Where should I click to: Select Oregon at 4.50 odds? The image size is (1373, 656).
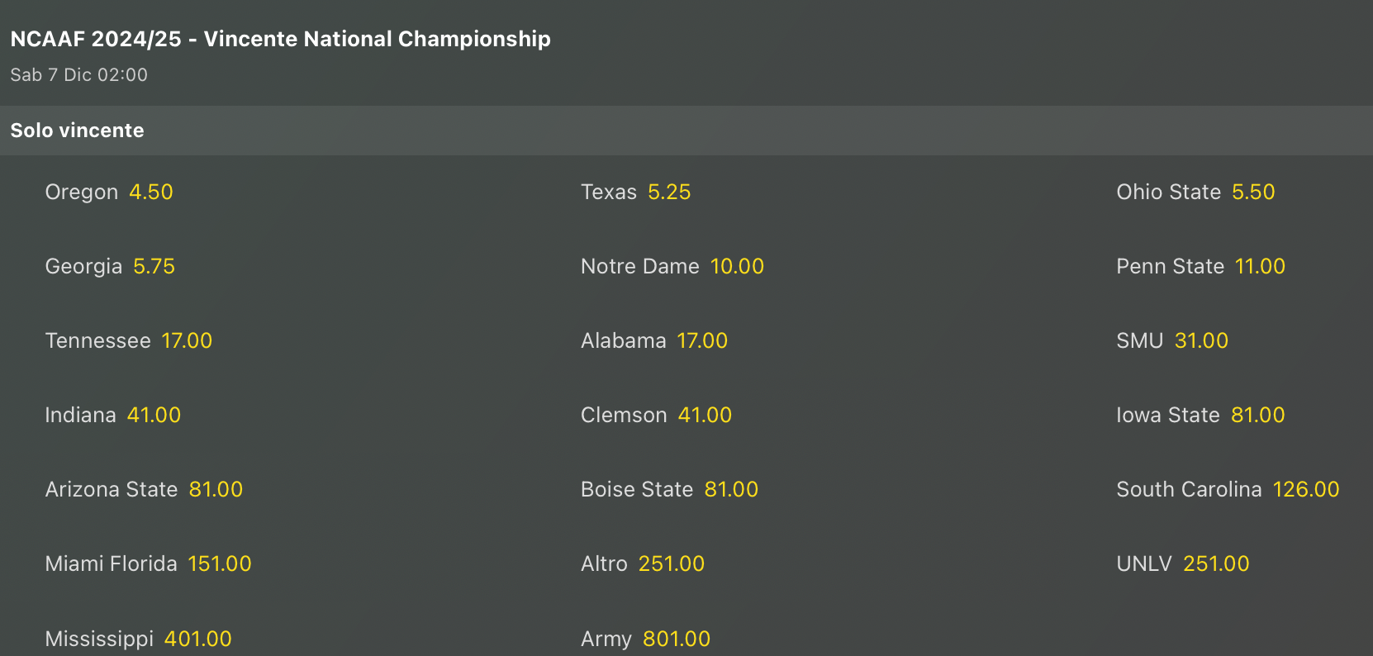pyautogui.click(x=109, y=193)
